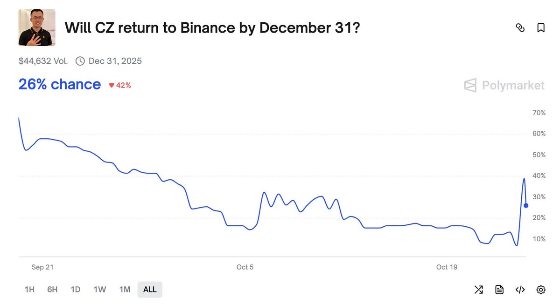Switch chart to 1D range
Image resolution: width=560 pixels, height=304 pixels.
click(x=76, y=290)
